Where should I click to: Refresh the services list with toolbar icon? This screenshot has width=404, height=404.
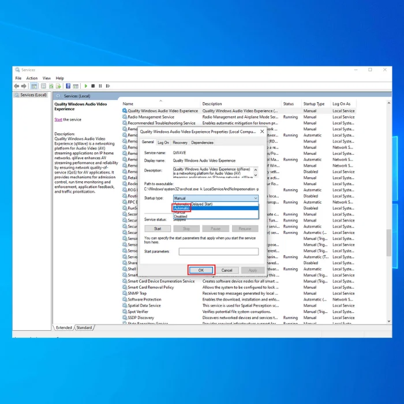click(51, 86)
